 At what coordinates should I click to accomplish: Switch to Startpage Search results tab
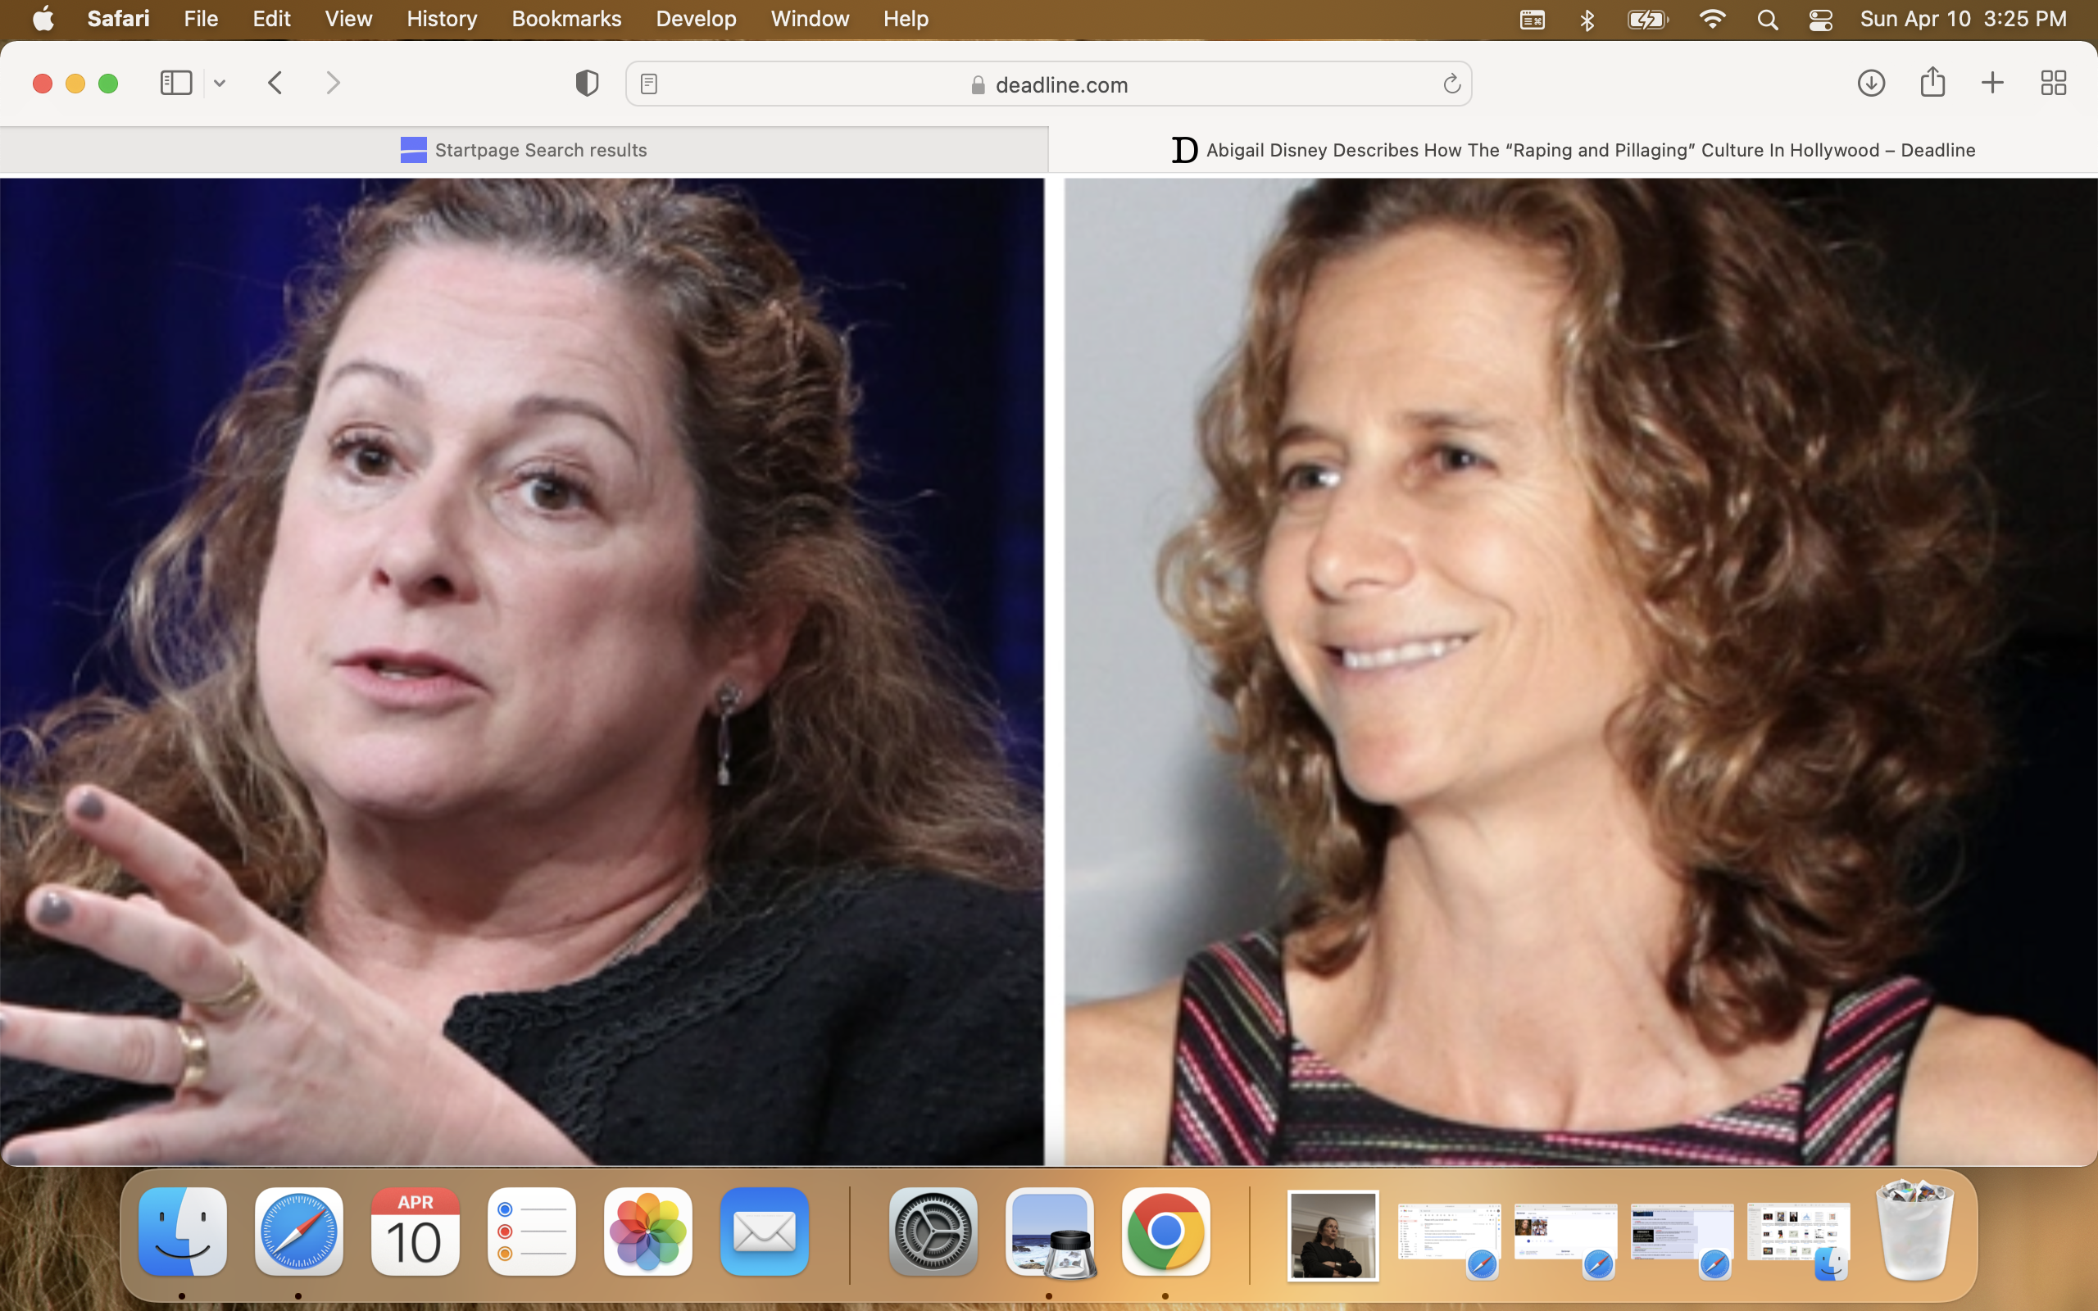tap(524, 150)
